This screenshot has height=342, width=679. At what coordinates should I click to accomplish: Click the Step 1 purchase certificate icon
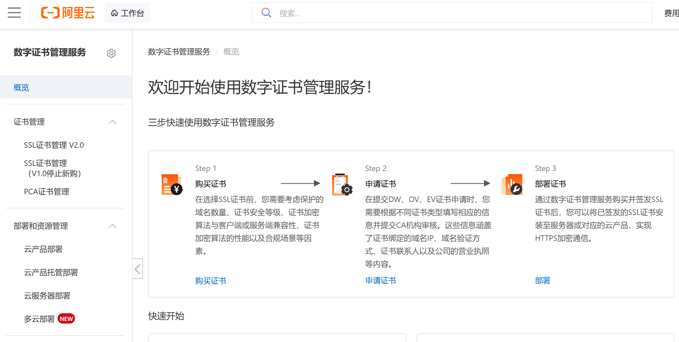pos(172,185)
